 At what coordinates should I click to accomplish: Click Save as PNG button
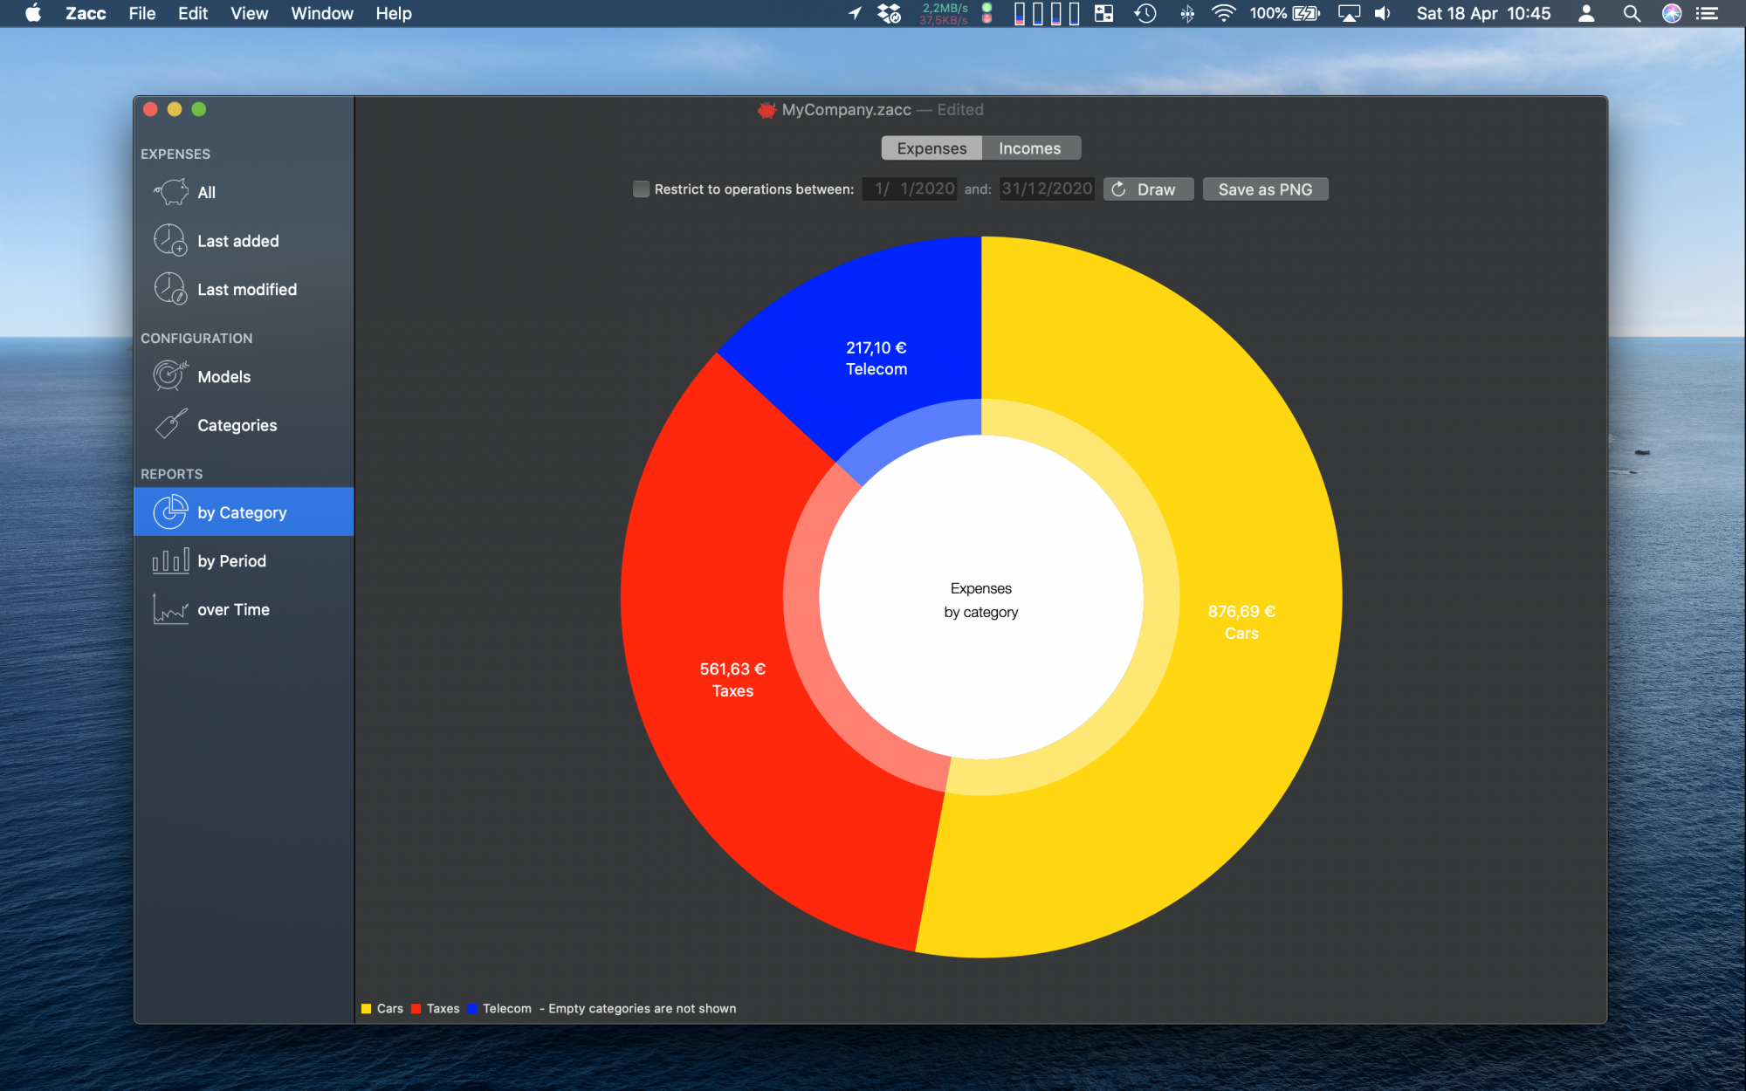coord(1265,189)
